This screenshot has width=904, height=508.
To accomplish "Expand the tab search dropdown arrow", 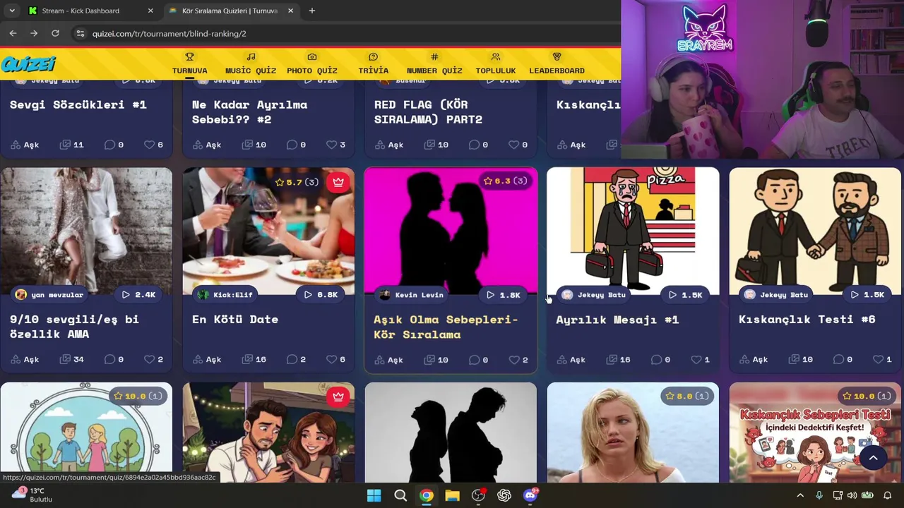I will click(11, 11).
